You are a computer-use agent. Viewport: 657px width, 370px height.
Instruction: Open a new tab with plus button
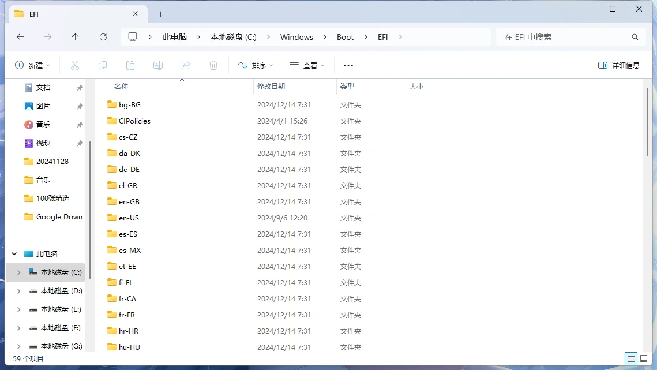pos(160,14)
